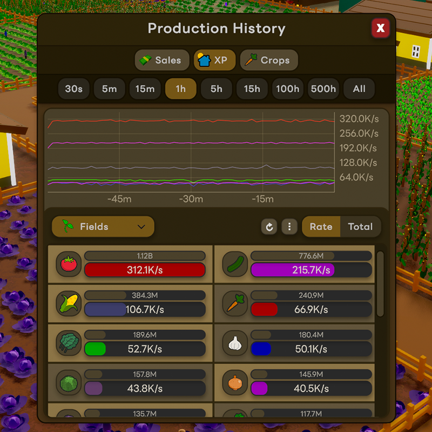
Task: Open the Fields dropdown
Action: (x=103, y=227)
